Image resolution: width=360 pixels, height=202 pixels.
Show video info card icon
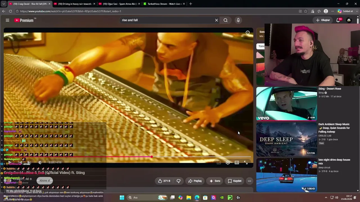pyautogui.click(x=247, y=33)
